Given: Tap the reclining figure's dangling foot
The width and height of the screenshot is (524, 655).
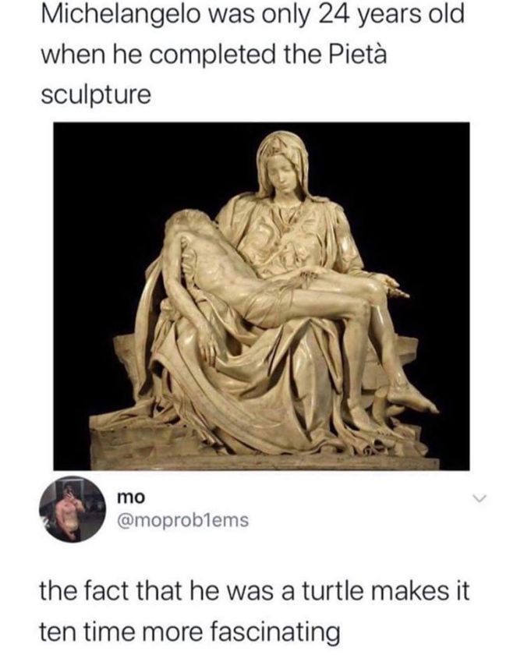Looking at the screenshot, I should click(412, 399).
